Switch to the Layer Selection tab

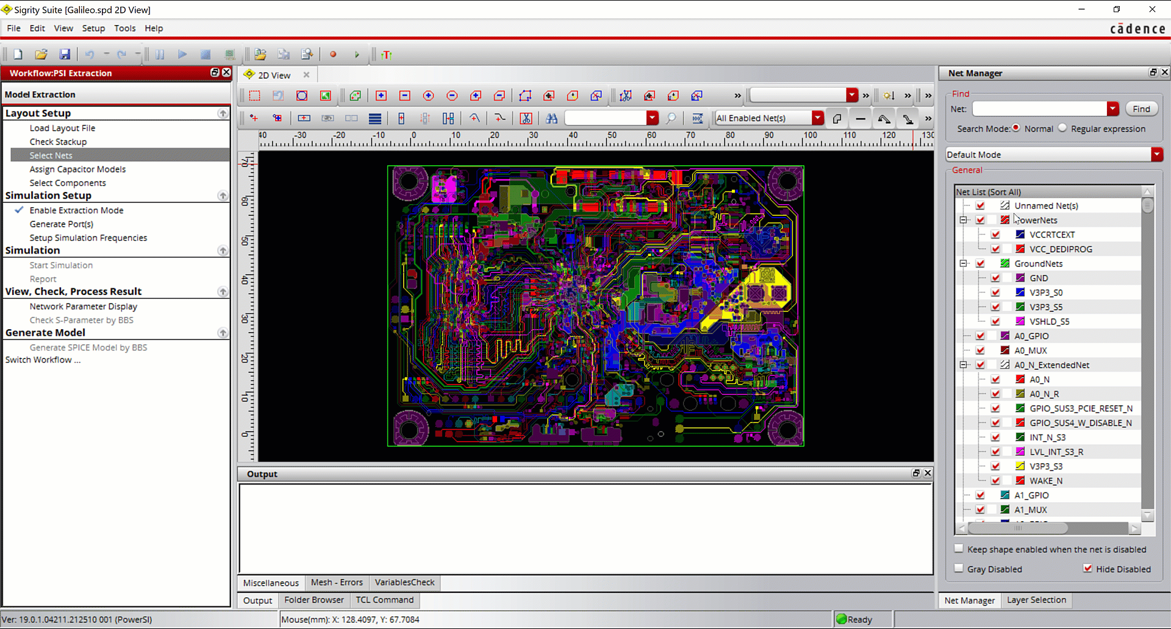[1036, 600]
